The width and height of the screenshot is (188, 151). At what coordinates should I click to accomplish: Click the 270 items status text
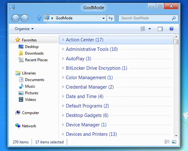click(21, 142)
